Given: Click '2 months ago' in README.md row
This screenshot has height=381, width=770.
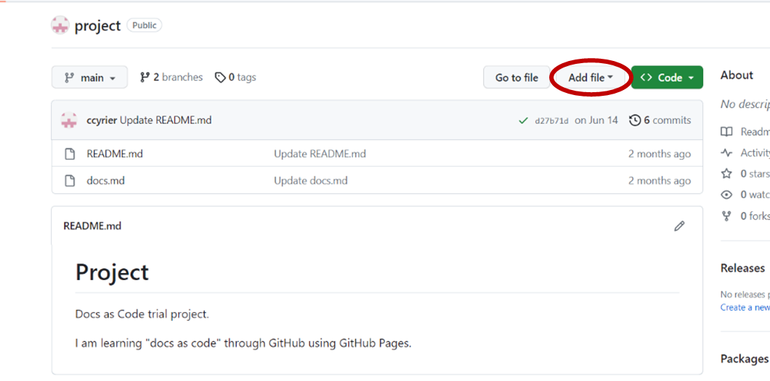Looking at the screenshot, I should (660, 154).
